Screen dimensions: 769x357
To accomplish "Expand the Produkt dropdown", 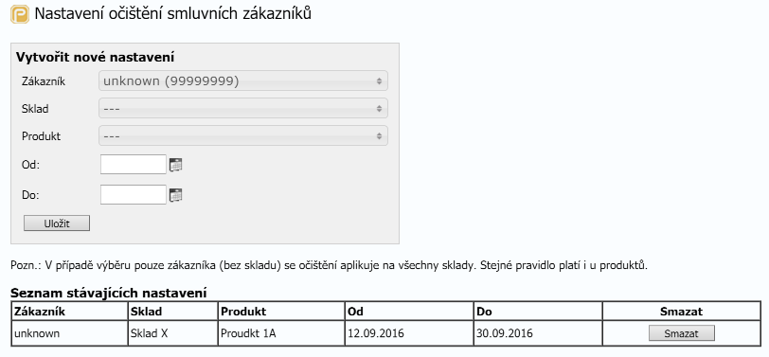I will click(243, 135).
